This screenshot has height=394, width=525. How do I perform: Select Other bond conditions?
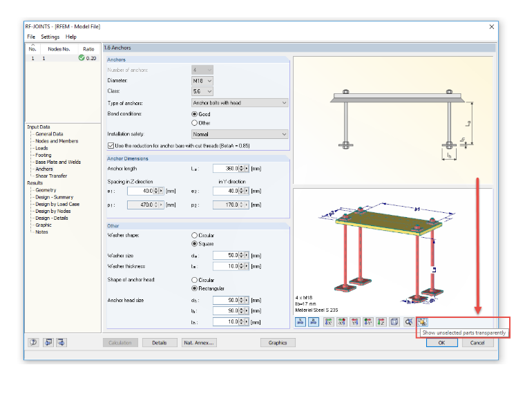click(x=194, y=123)
